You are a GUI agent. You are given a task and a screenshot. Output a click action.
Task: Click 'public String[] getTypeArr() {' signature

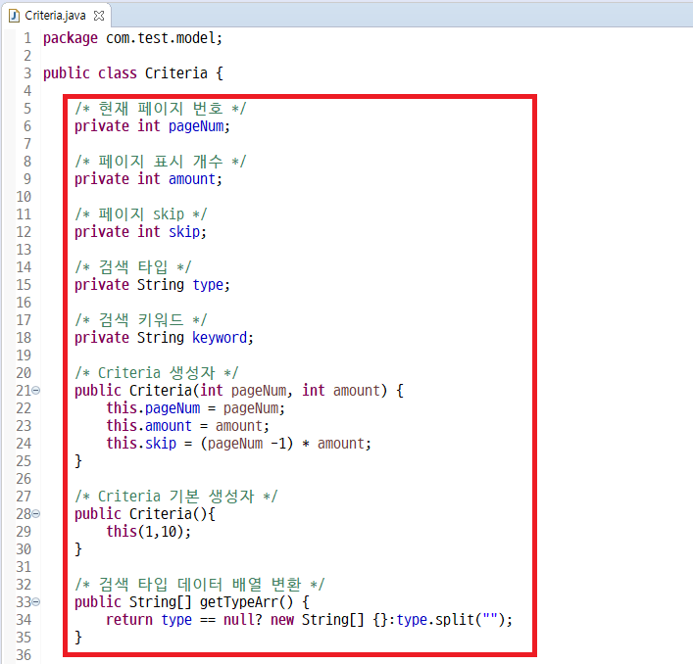click(192, 602)
